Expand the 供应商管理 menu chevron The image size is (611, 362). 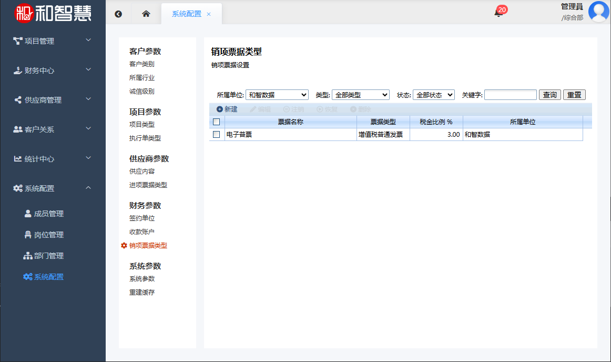click(x=88, y=99)
